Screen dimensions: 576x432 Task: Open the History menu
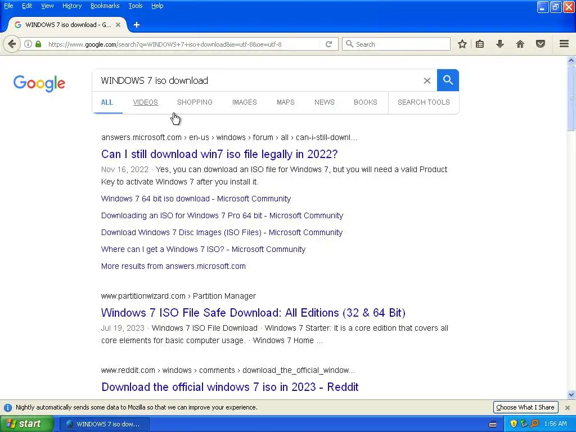pyautogui.click(x=72, y=6)
